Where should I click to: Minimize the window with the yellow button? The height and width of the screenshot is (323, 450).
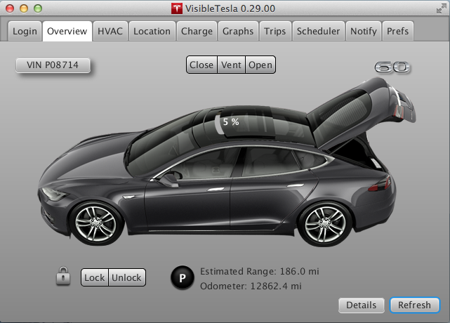pos(24,8)
